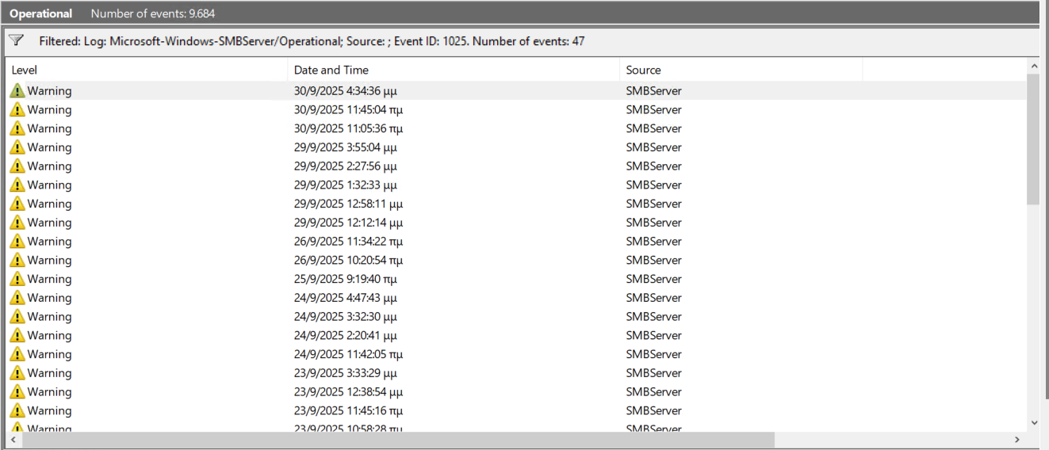Sort by the Source column header

pyautogui.click(x=741, y=71)
